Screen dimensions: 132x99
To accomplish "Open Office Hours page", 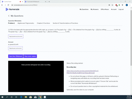I will point(105,9).
